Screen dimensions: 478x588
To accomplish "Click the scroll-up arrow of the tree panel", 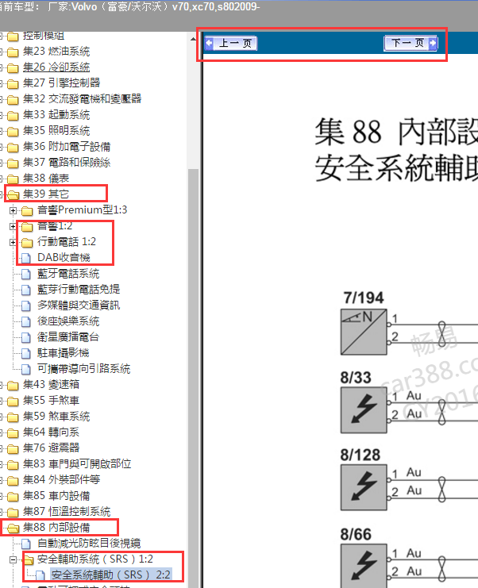I will click(x=193, y=39).
